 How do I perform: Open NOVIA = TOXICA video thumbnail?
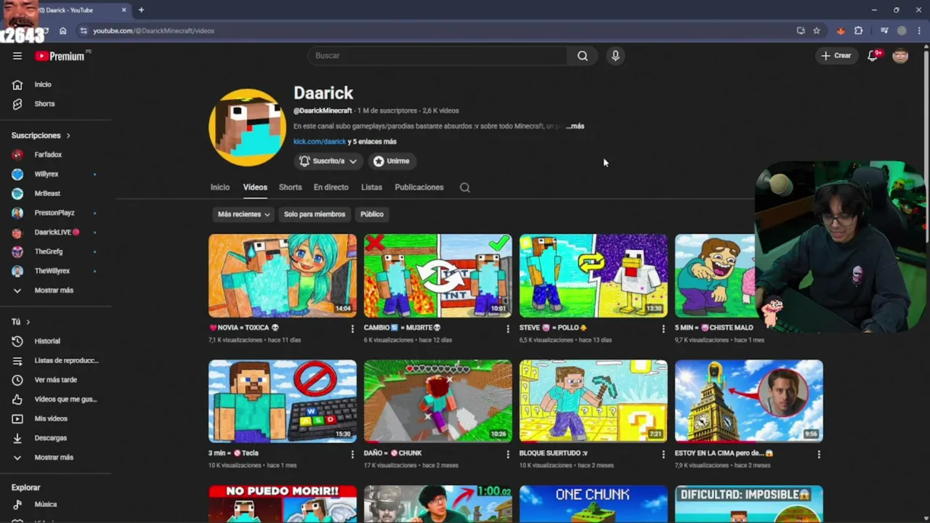[x=283, y=276]
